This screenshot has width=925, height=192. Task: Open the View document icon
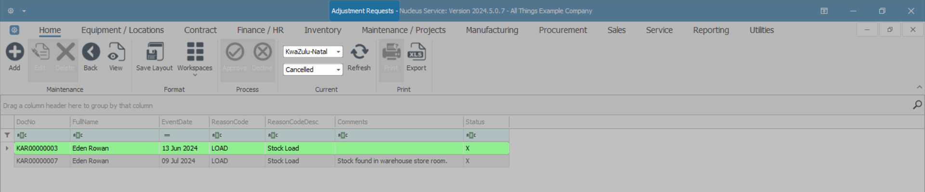(116, 52)
